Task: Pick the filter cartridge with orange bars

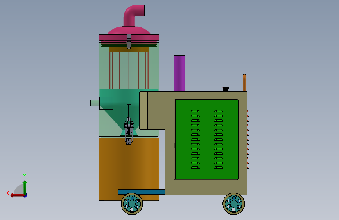Action: [129, 68]
